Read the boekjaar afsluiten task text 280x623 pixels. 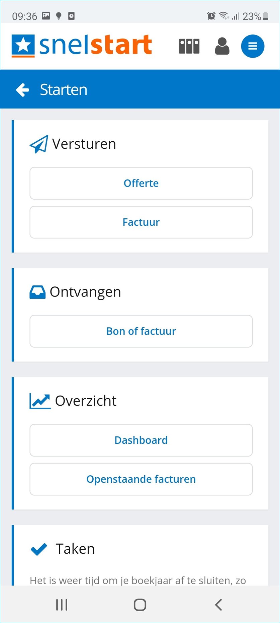[x=138, y=580]
